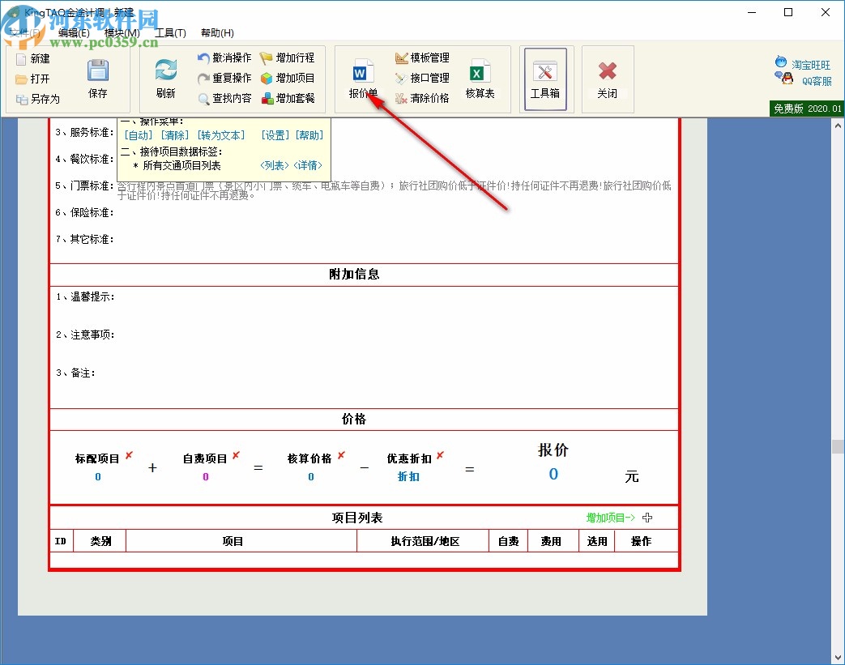Launch the 工具箱 toolbox
The image size is (845, 665).
[545, 78]
